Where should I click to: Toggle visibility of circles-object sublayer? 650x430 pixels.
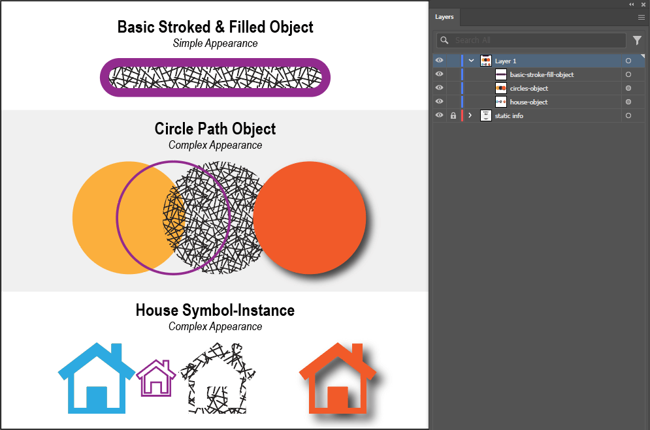(x=439, y=88)
